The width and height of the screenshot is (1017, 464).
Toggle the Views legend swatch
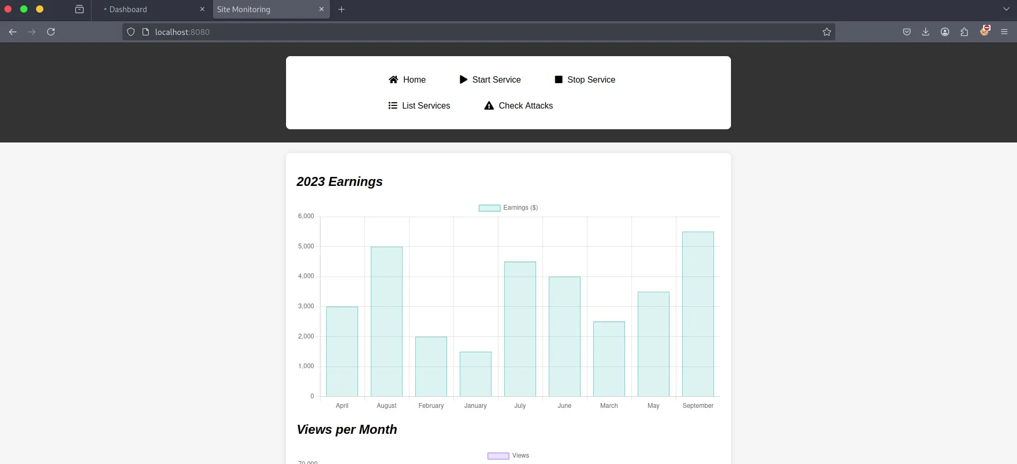pyautogui.click(x=498, y=456)
